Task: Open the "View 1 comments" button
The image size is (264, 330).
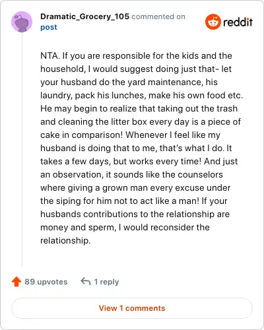Action: click(132, 308)
